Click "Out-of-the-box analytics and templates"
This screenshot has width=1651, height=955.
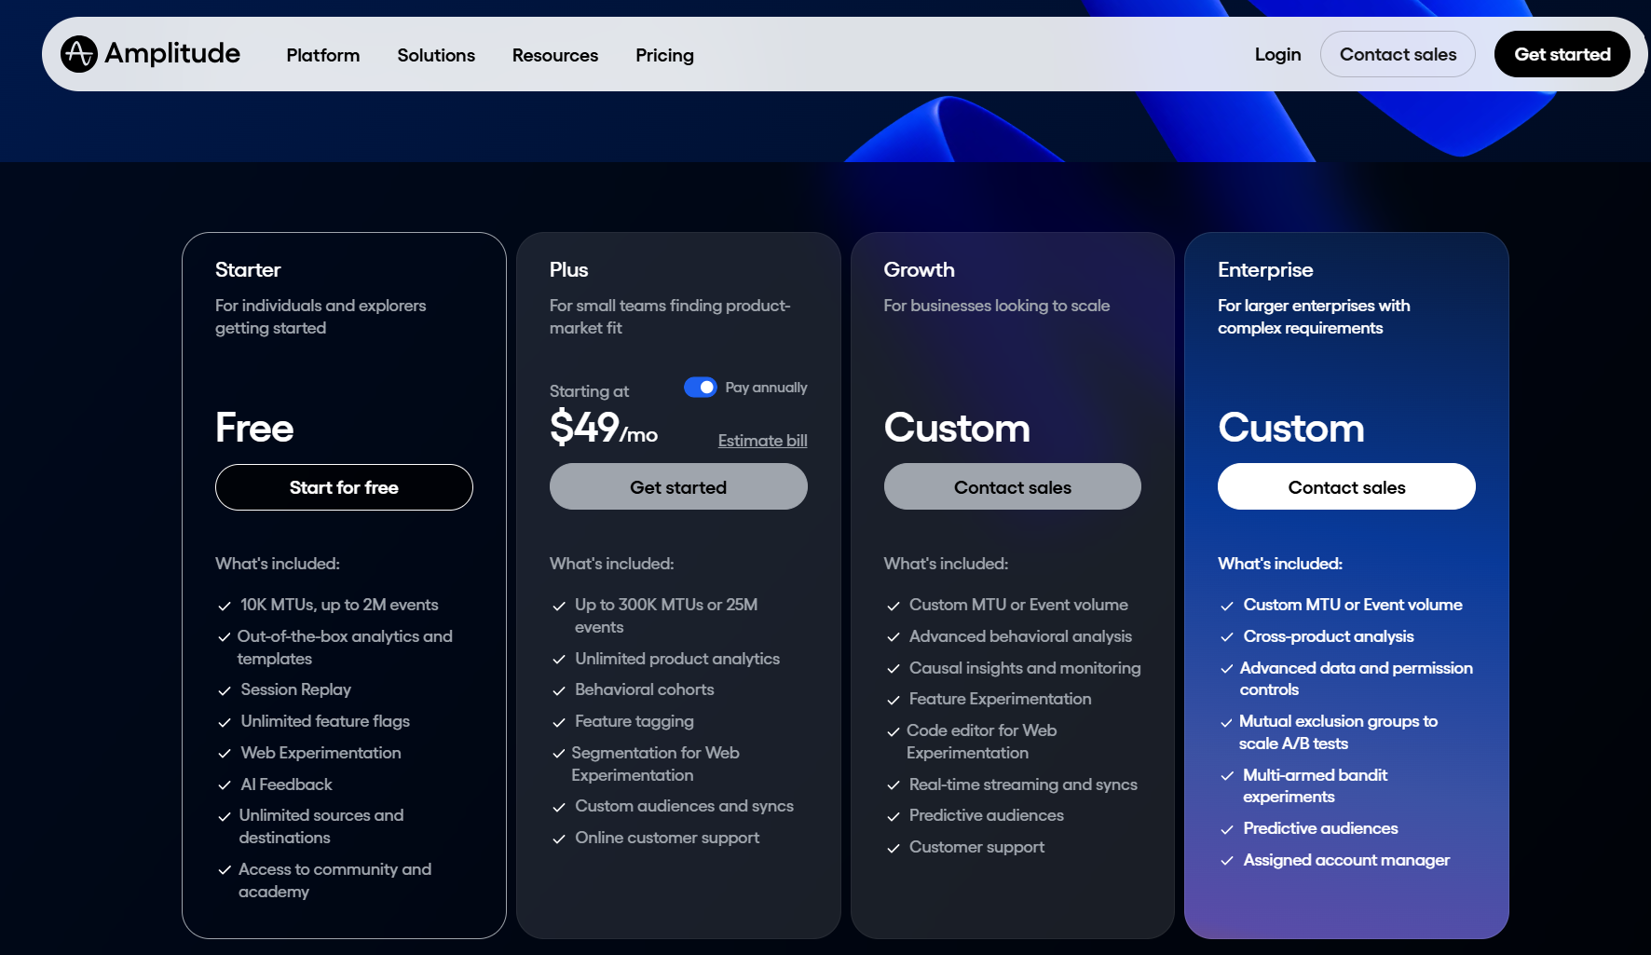[x=345, y=648]
